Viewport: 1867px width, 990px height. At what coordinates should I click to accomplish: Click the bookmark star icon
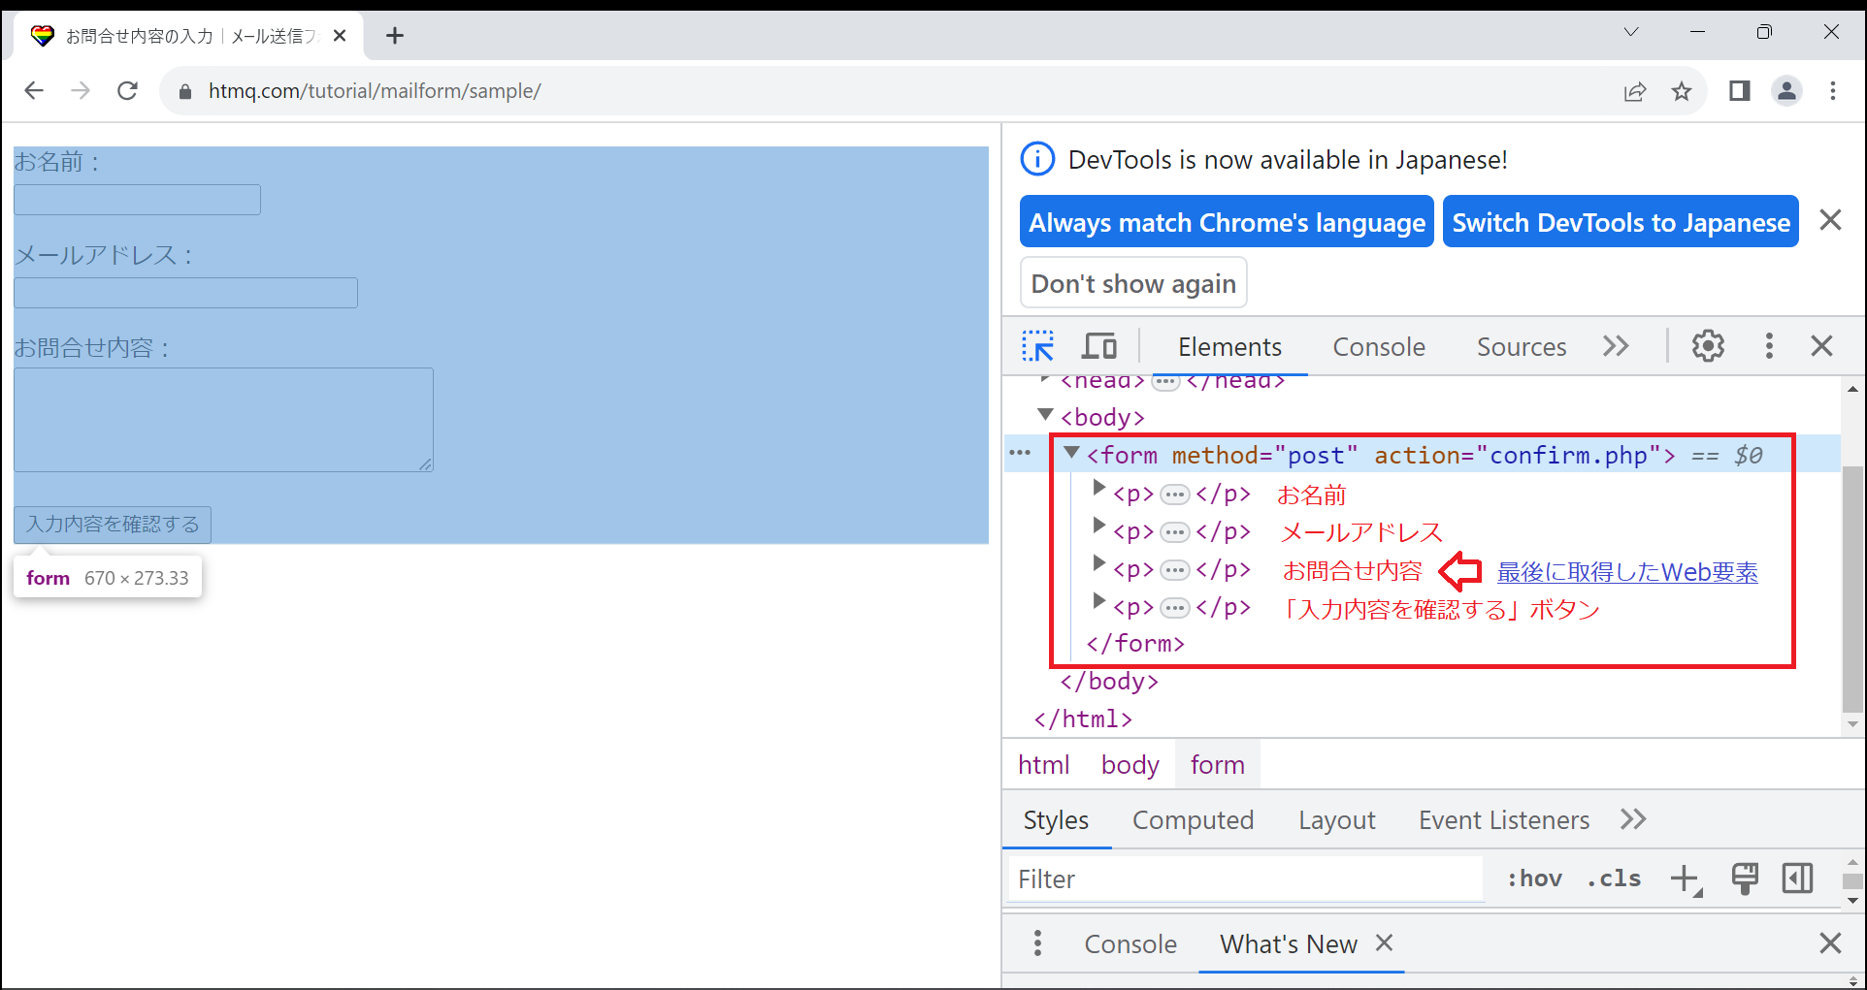[1682, 91]
